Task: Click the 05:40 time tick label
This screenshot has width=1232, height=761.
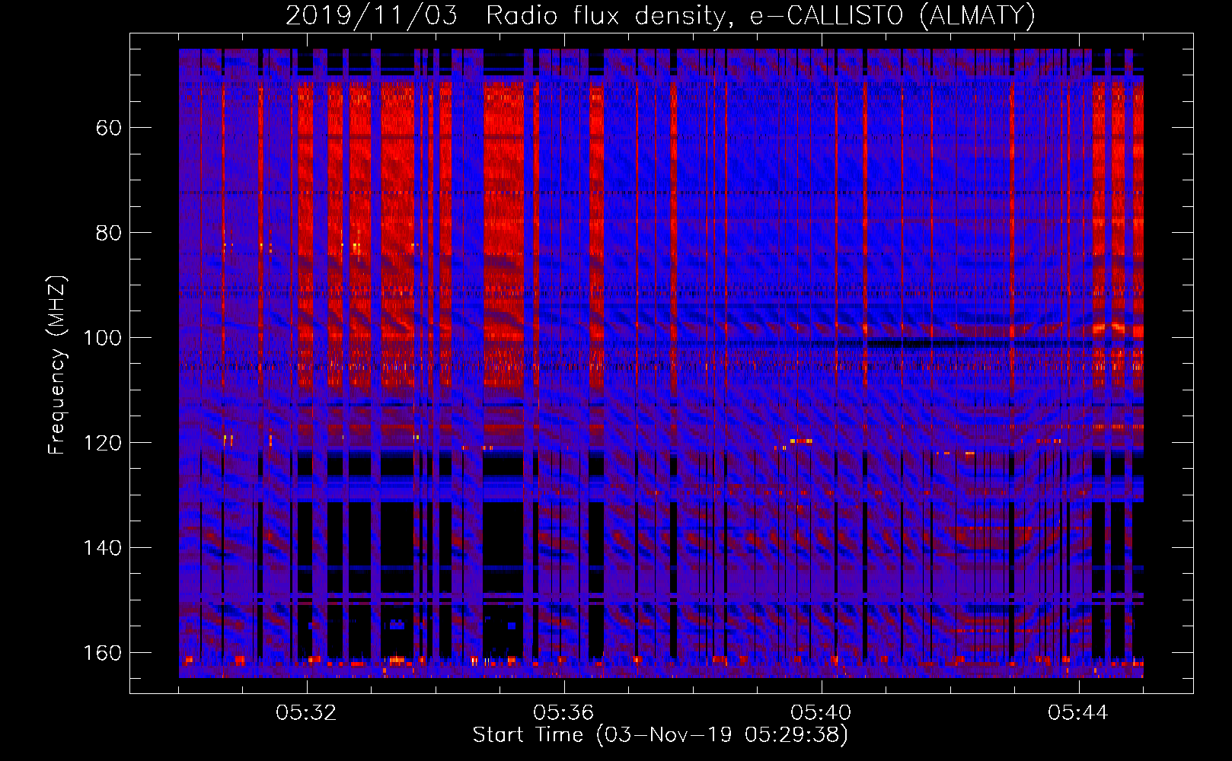Action: click(x=821, y=713)
